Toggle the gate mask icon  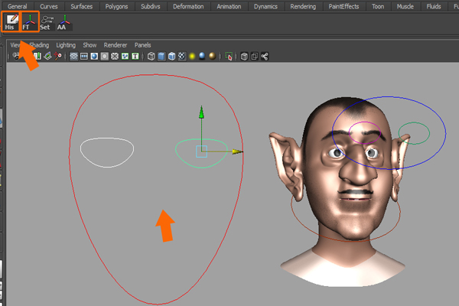pyautogui.click(x=105, y=57)
